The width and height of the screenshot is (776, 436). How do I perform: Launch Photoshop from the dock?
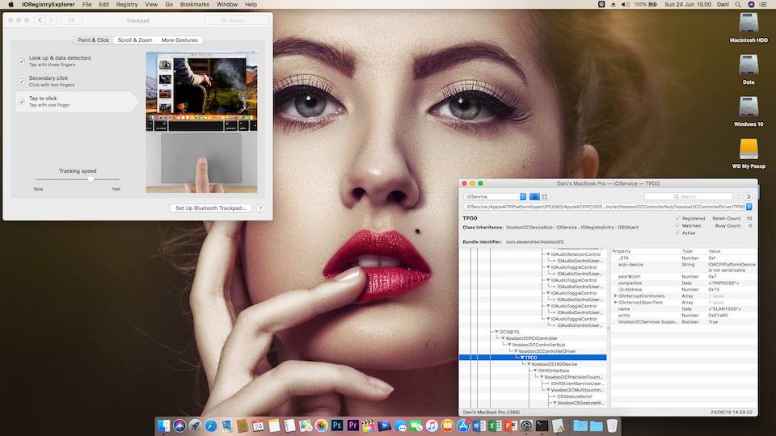click(337, 426)
